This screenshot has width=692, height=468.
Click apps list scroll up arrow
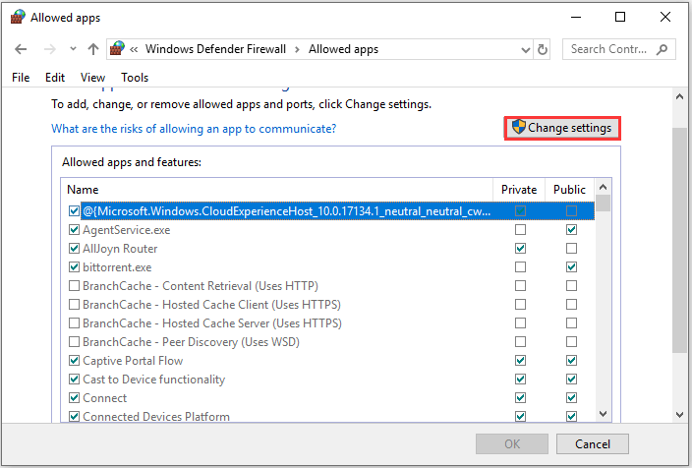click(x=604, y=187)
